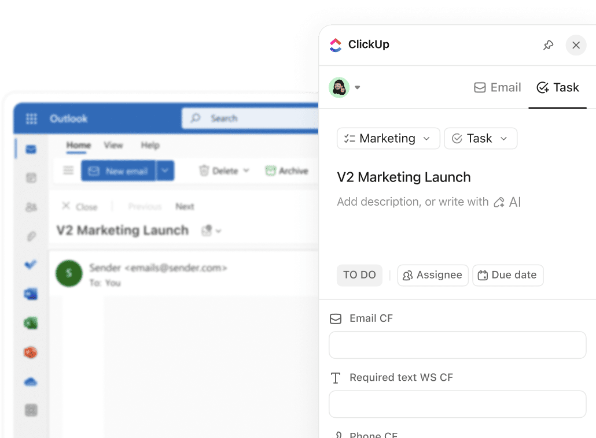The image size is (596, 438).
Task: Set the task Assignee
Action: tap(433, 275)
